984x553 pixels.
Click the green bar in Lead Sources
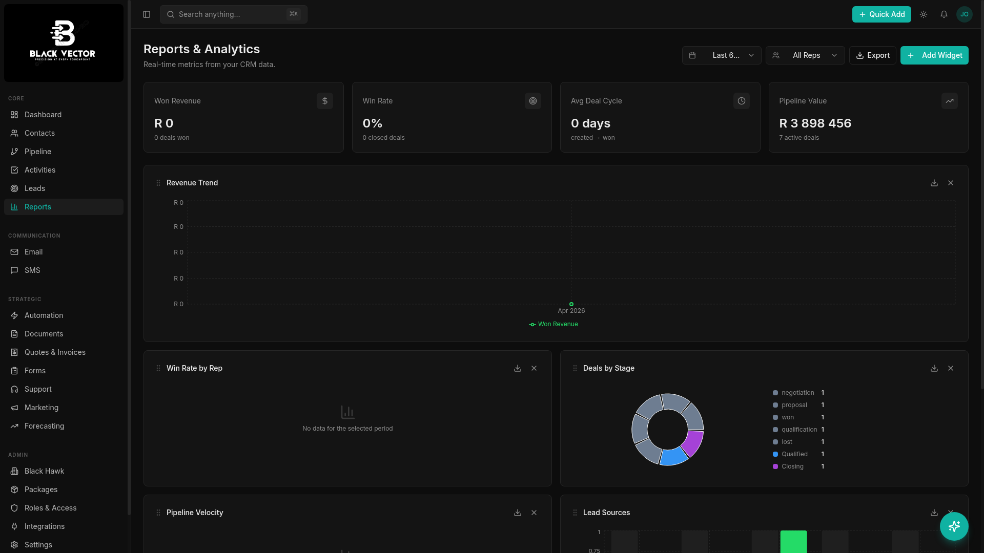pos(793,542)
